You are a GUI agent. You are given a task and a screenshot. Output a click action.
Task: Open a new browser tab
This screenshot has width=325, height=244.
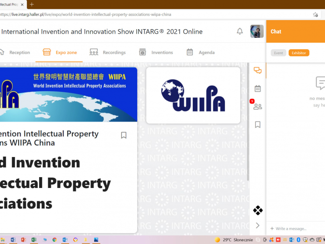32,4
